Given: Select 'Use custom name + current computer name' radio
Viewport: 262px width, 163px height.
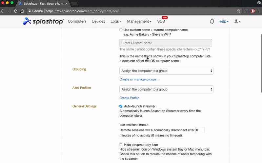Looking at the screenshot, I should coord(121,30).
